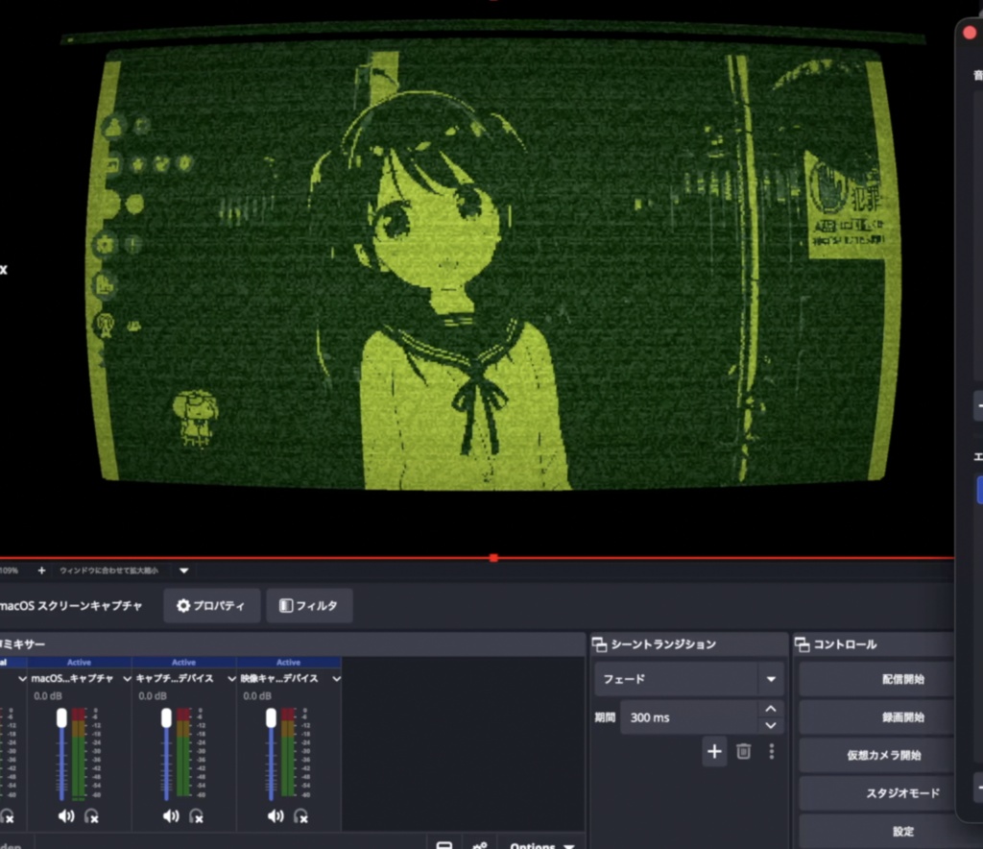The height and width of the screenshot is (849, 983).
Task: Open the three-dot transition properties menu
Action: 772,751
